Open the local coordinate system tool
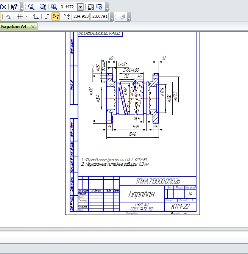Screen dimensions: 248x254 click(36, 17)
